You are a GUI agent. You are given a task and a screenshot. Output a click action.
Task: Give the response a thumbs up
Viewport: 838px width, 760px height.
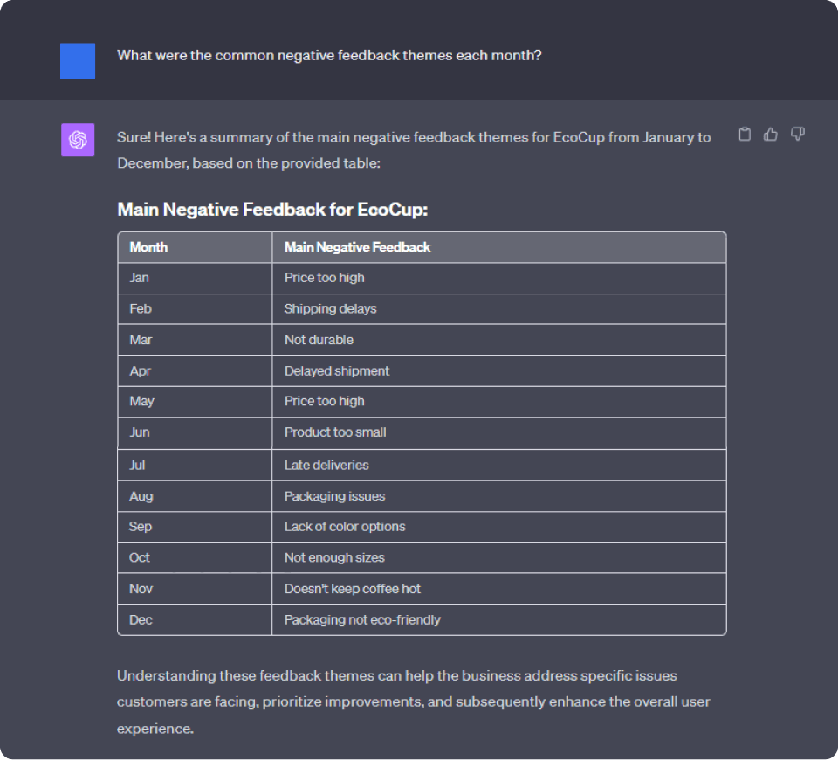click(771, 134)
